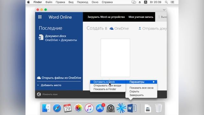This screenshot has height=115, width=204.
Task: Click the OneDrive » Документы path text
Action: tap(61, 40)
